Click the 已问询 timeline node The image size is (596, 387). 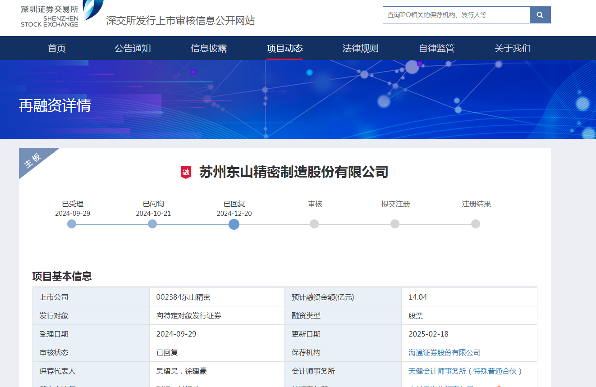coord(152,224)
